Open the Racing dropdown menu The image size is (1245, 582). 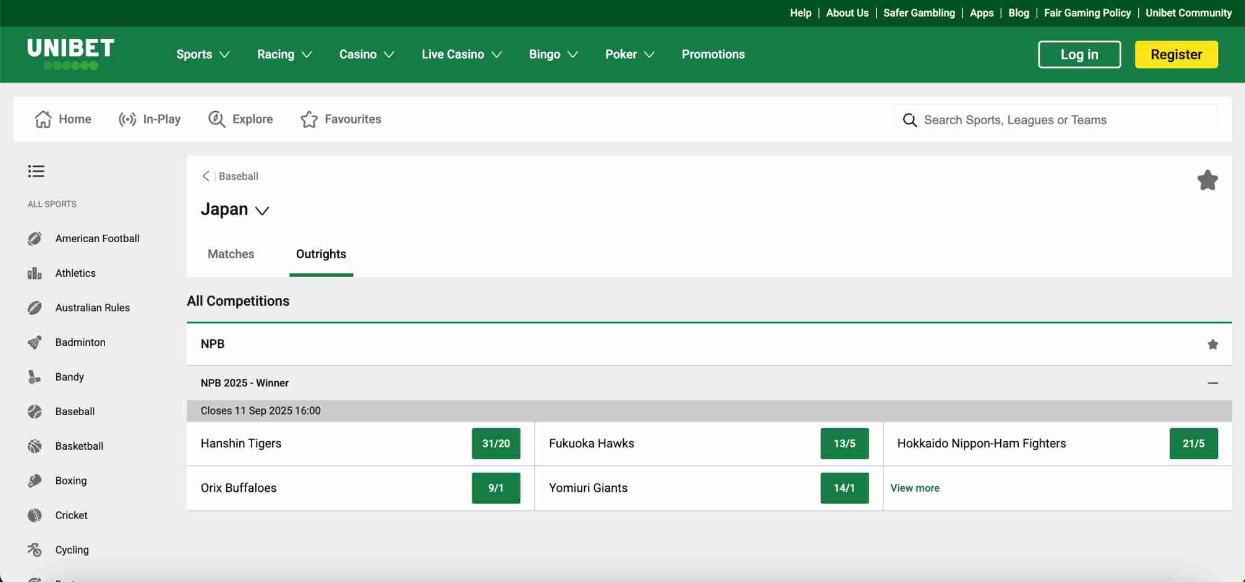coord(284,54)
